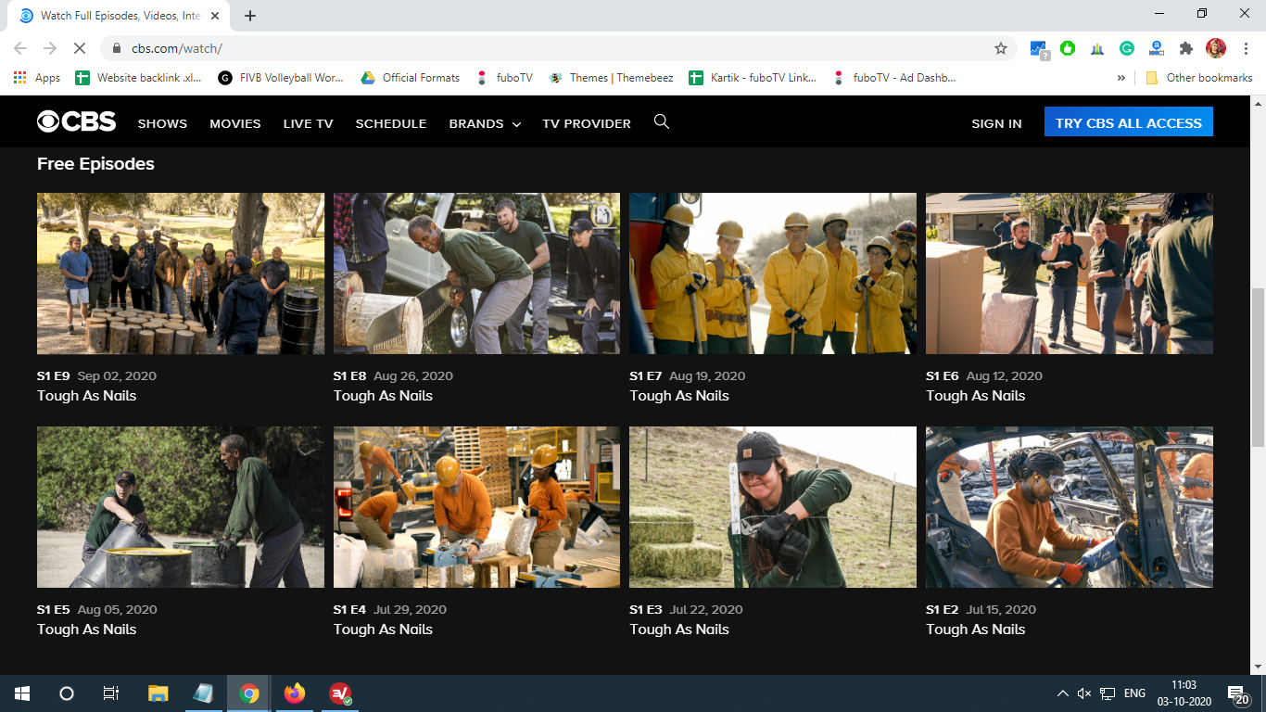Image resolution: width=1266 pixels, height=712 pixels.
Task: Click Tough As Nails title under S1 E2
Action: tap(975, 629)
